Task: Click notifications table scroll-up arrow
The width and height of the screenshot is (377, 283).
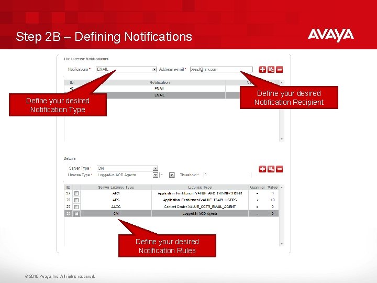Action: coord(282,83)
